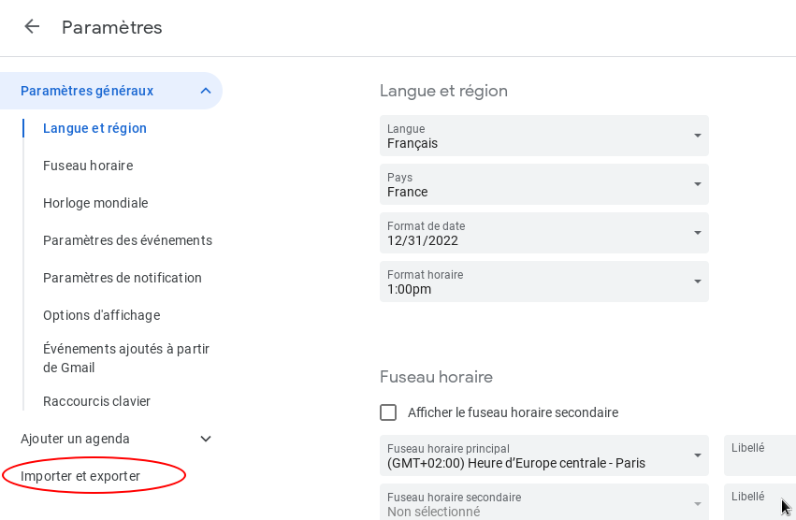The height and width of the screenshot is (520, 796).
Task: Open the Format horaire dropdown
Action: coord(543,282)
